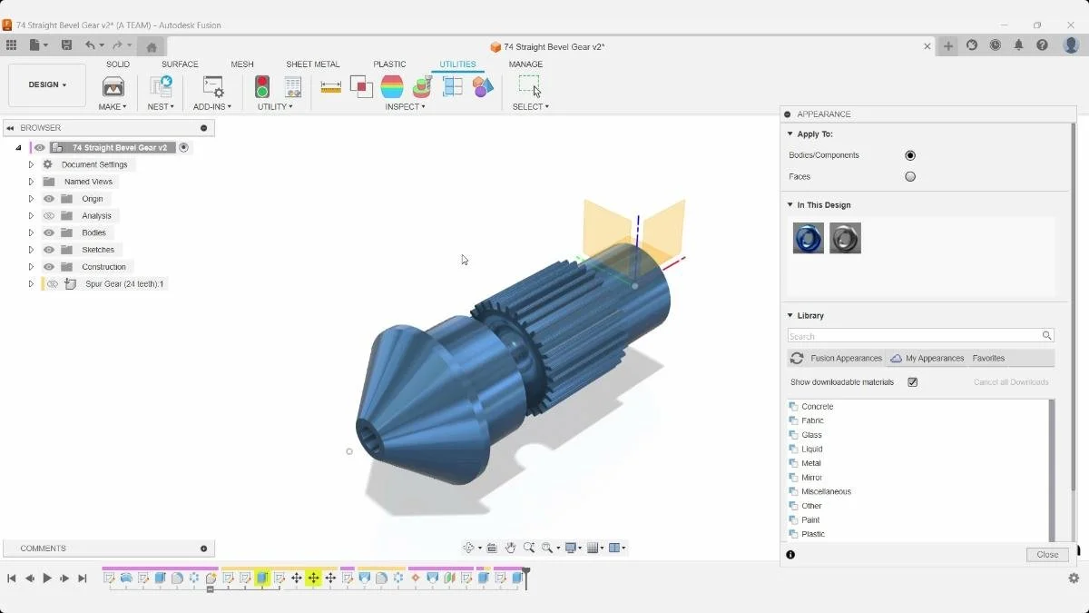
Task: Open the Scripts and Add-Ins icon
Action: click(212, 86)
